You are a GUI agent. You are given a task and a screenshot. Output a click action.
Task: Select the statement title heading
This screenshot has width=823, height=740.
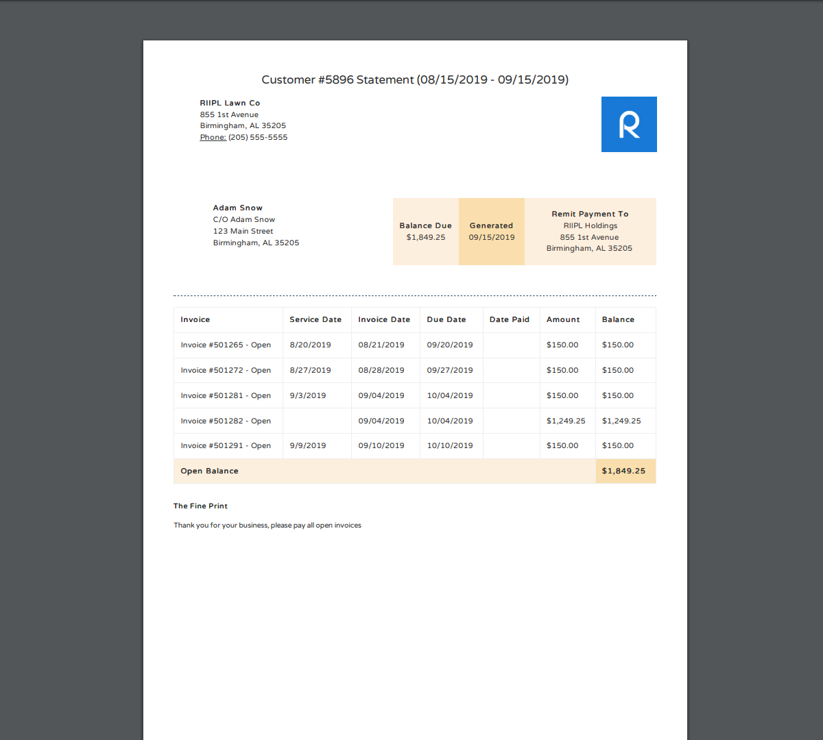pyautogui.click(x=414, y=79)
